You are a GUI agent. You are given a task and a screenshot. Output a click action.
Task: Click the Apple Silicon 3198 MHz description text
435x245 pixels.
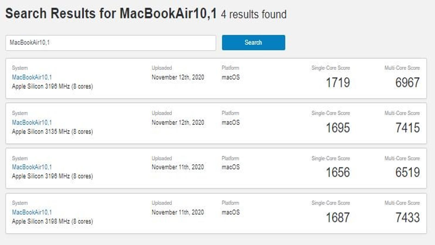52,221
